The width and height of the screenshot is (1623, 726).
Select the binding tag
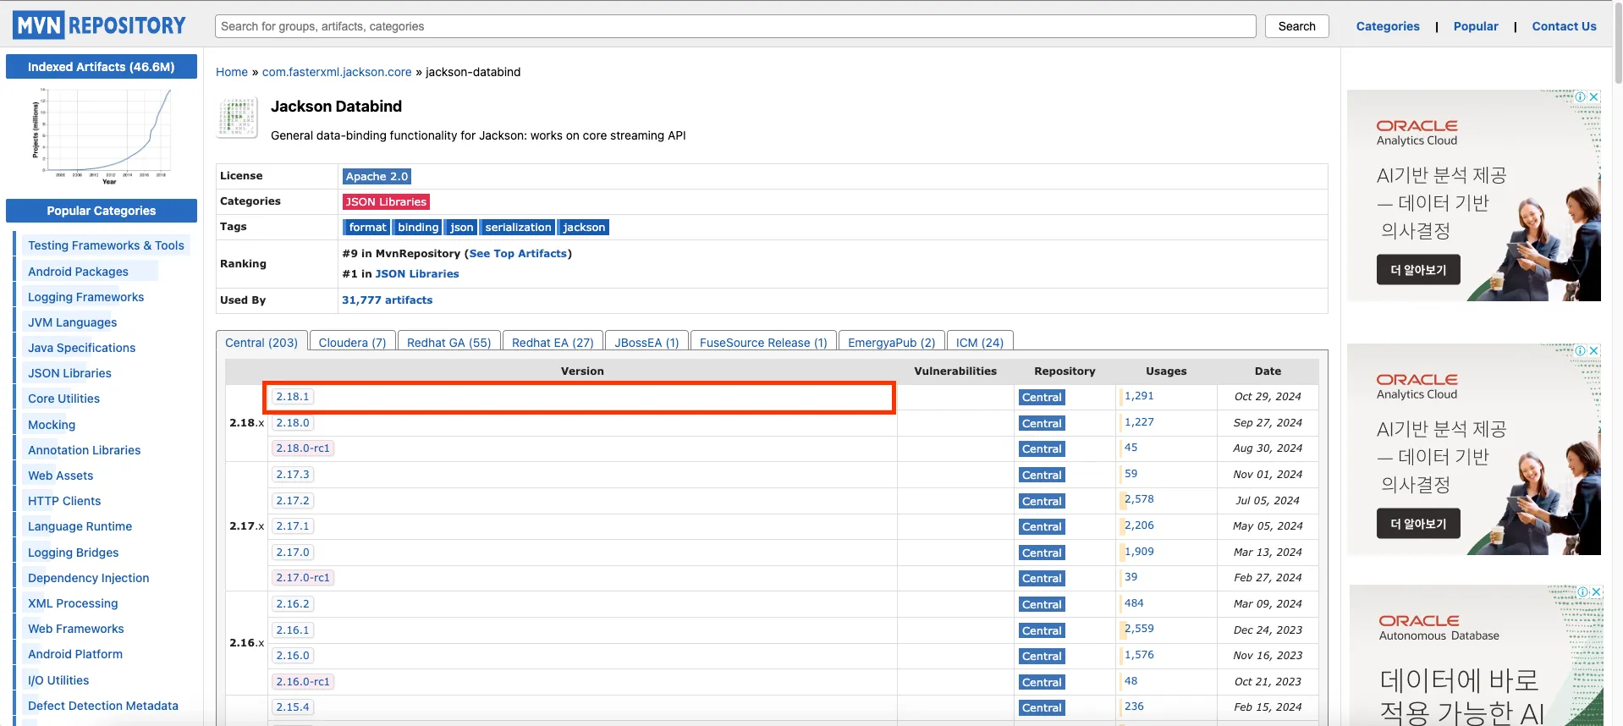click(x=418, y=227)
